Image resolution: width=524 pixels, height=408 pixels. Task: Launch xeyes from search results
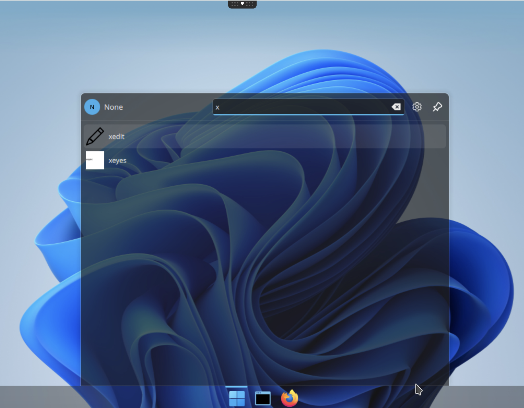tap(265, 160)
